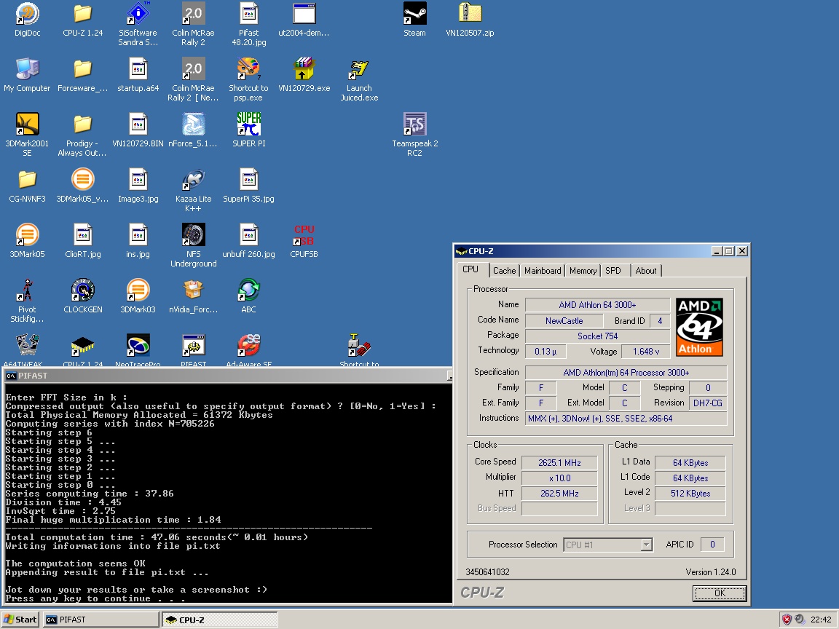
Task: Open the 3DMark03 shortcut
Action: [138, 296]
